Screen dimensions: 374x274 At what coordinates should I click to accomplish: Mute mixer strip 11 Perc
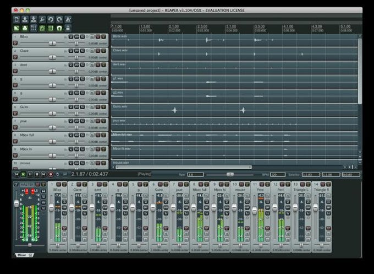(262, 184)
